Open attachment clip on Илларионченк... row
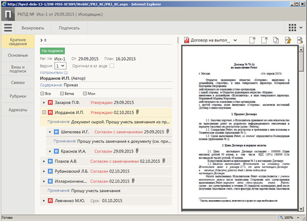The width and height of the screenshot is (307, 221). 133,181
